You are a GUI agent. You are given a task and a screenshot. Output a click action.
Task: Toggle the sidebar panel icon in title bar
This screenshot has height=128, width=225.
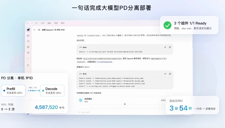click(x=36, y=23)
